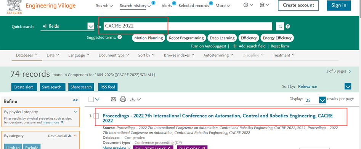361x149 pixels.
Task: Open the help question mark menu
Action: click(x=248, y=5)
